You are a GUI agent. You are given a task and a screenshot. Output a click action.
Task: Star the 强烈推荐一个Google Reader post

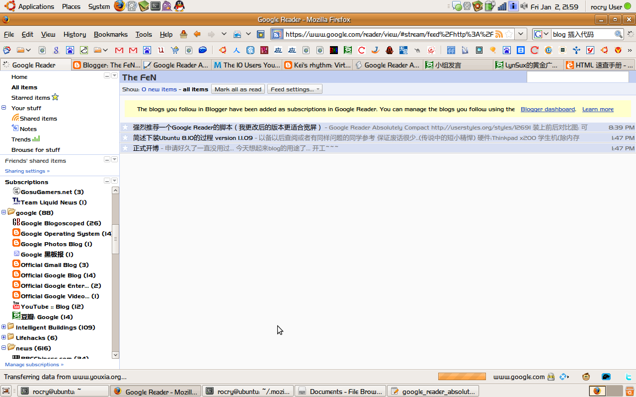(126, 128)
